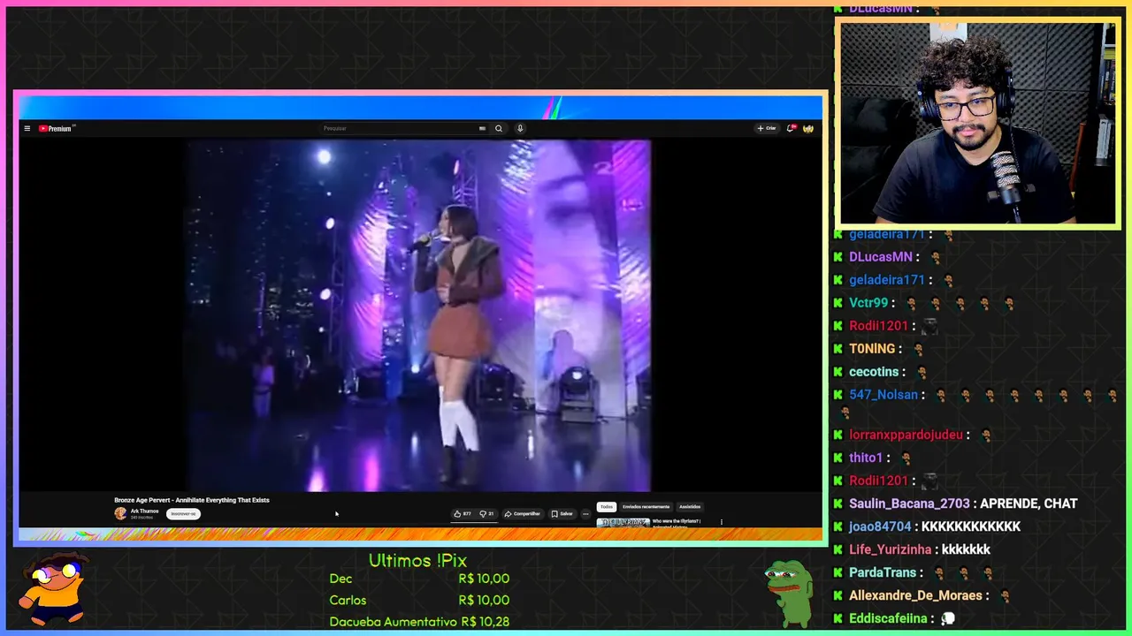Click chat username thito1
The width and height of the screenshot is (1132, 636).
coord(866,458)
